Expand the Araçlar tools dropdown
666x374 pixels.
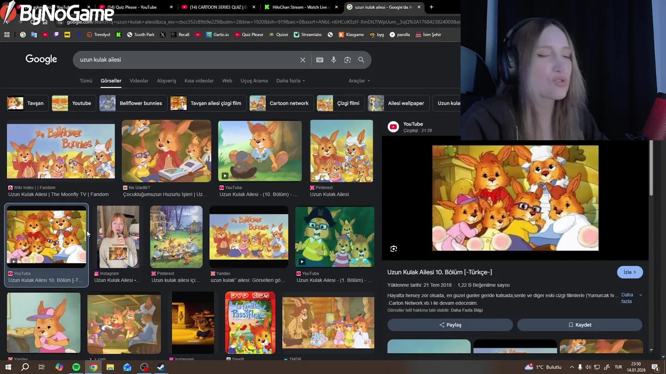coord(359,81)
